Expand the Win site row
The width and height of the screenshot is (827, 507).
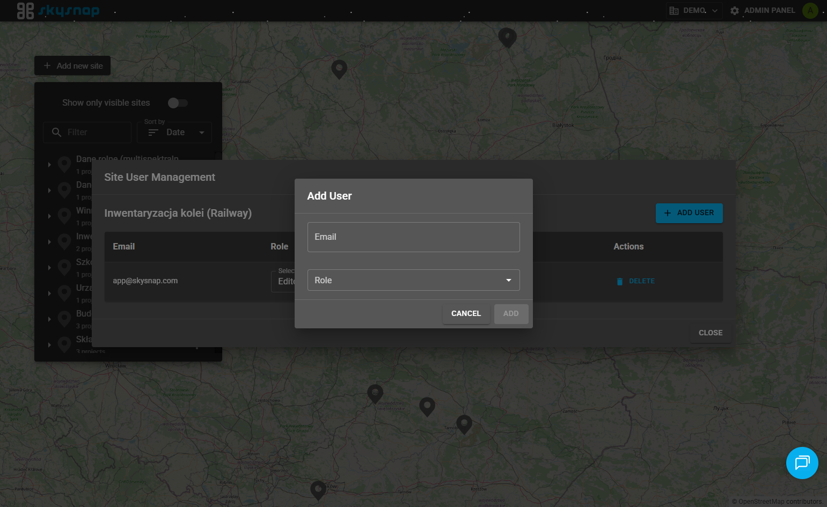(49, 216)
